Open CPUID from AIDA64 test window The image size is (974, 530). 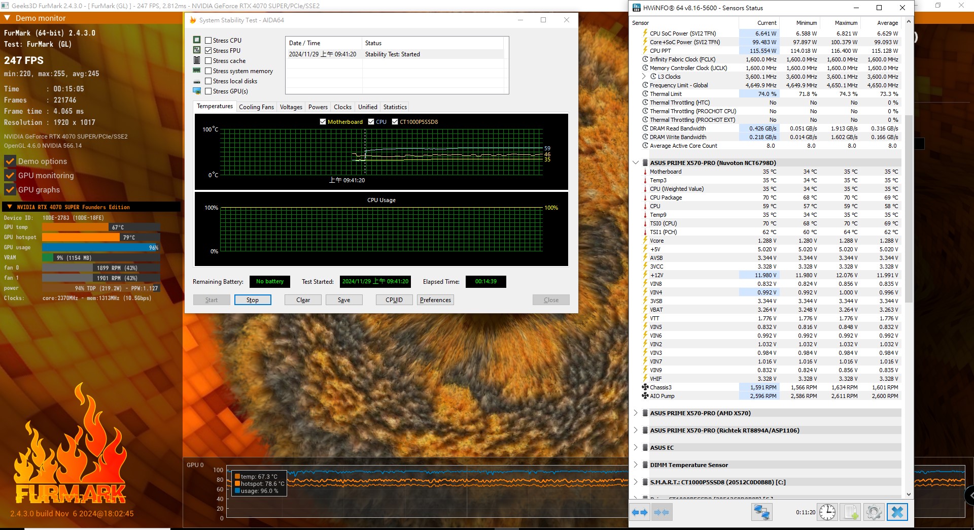(394, 300)
